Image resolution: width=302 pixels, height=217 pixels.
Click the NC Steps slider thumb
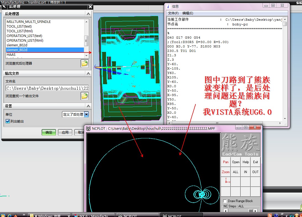coord(251,211)
